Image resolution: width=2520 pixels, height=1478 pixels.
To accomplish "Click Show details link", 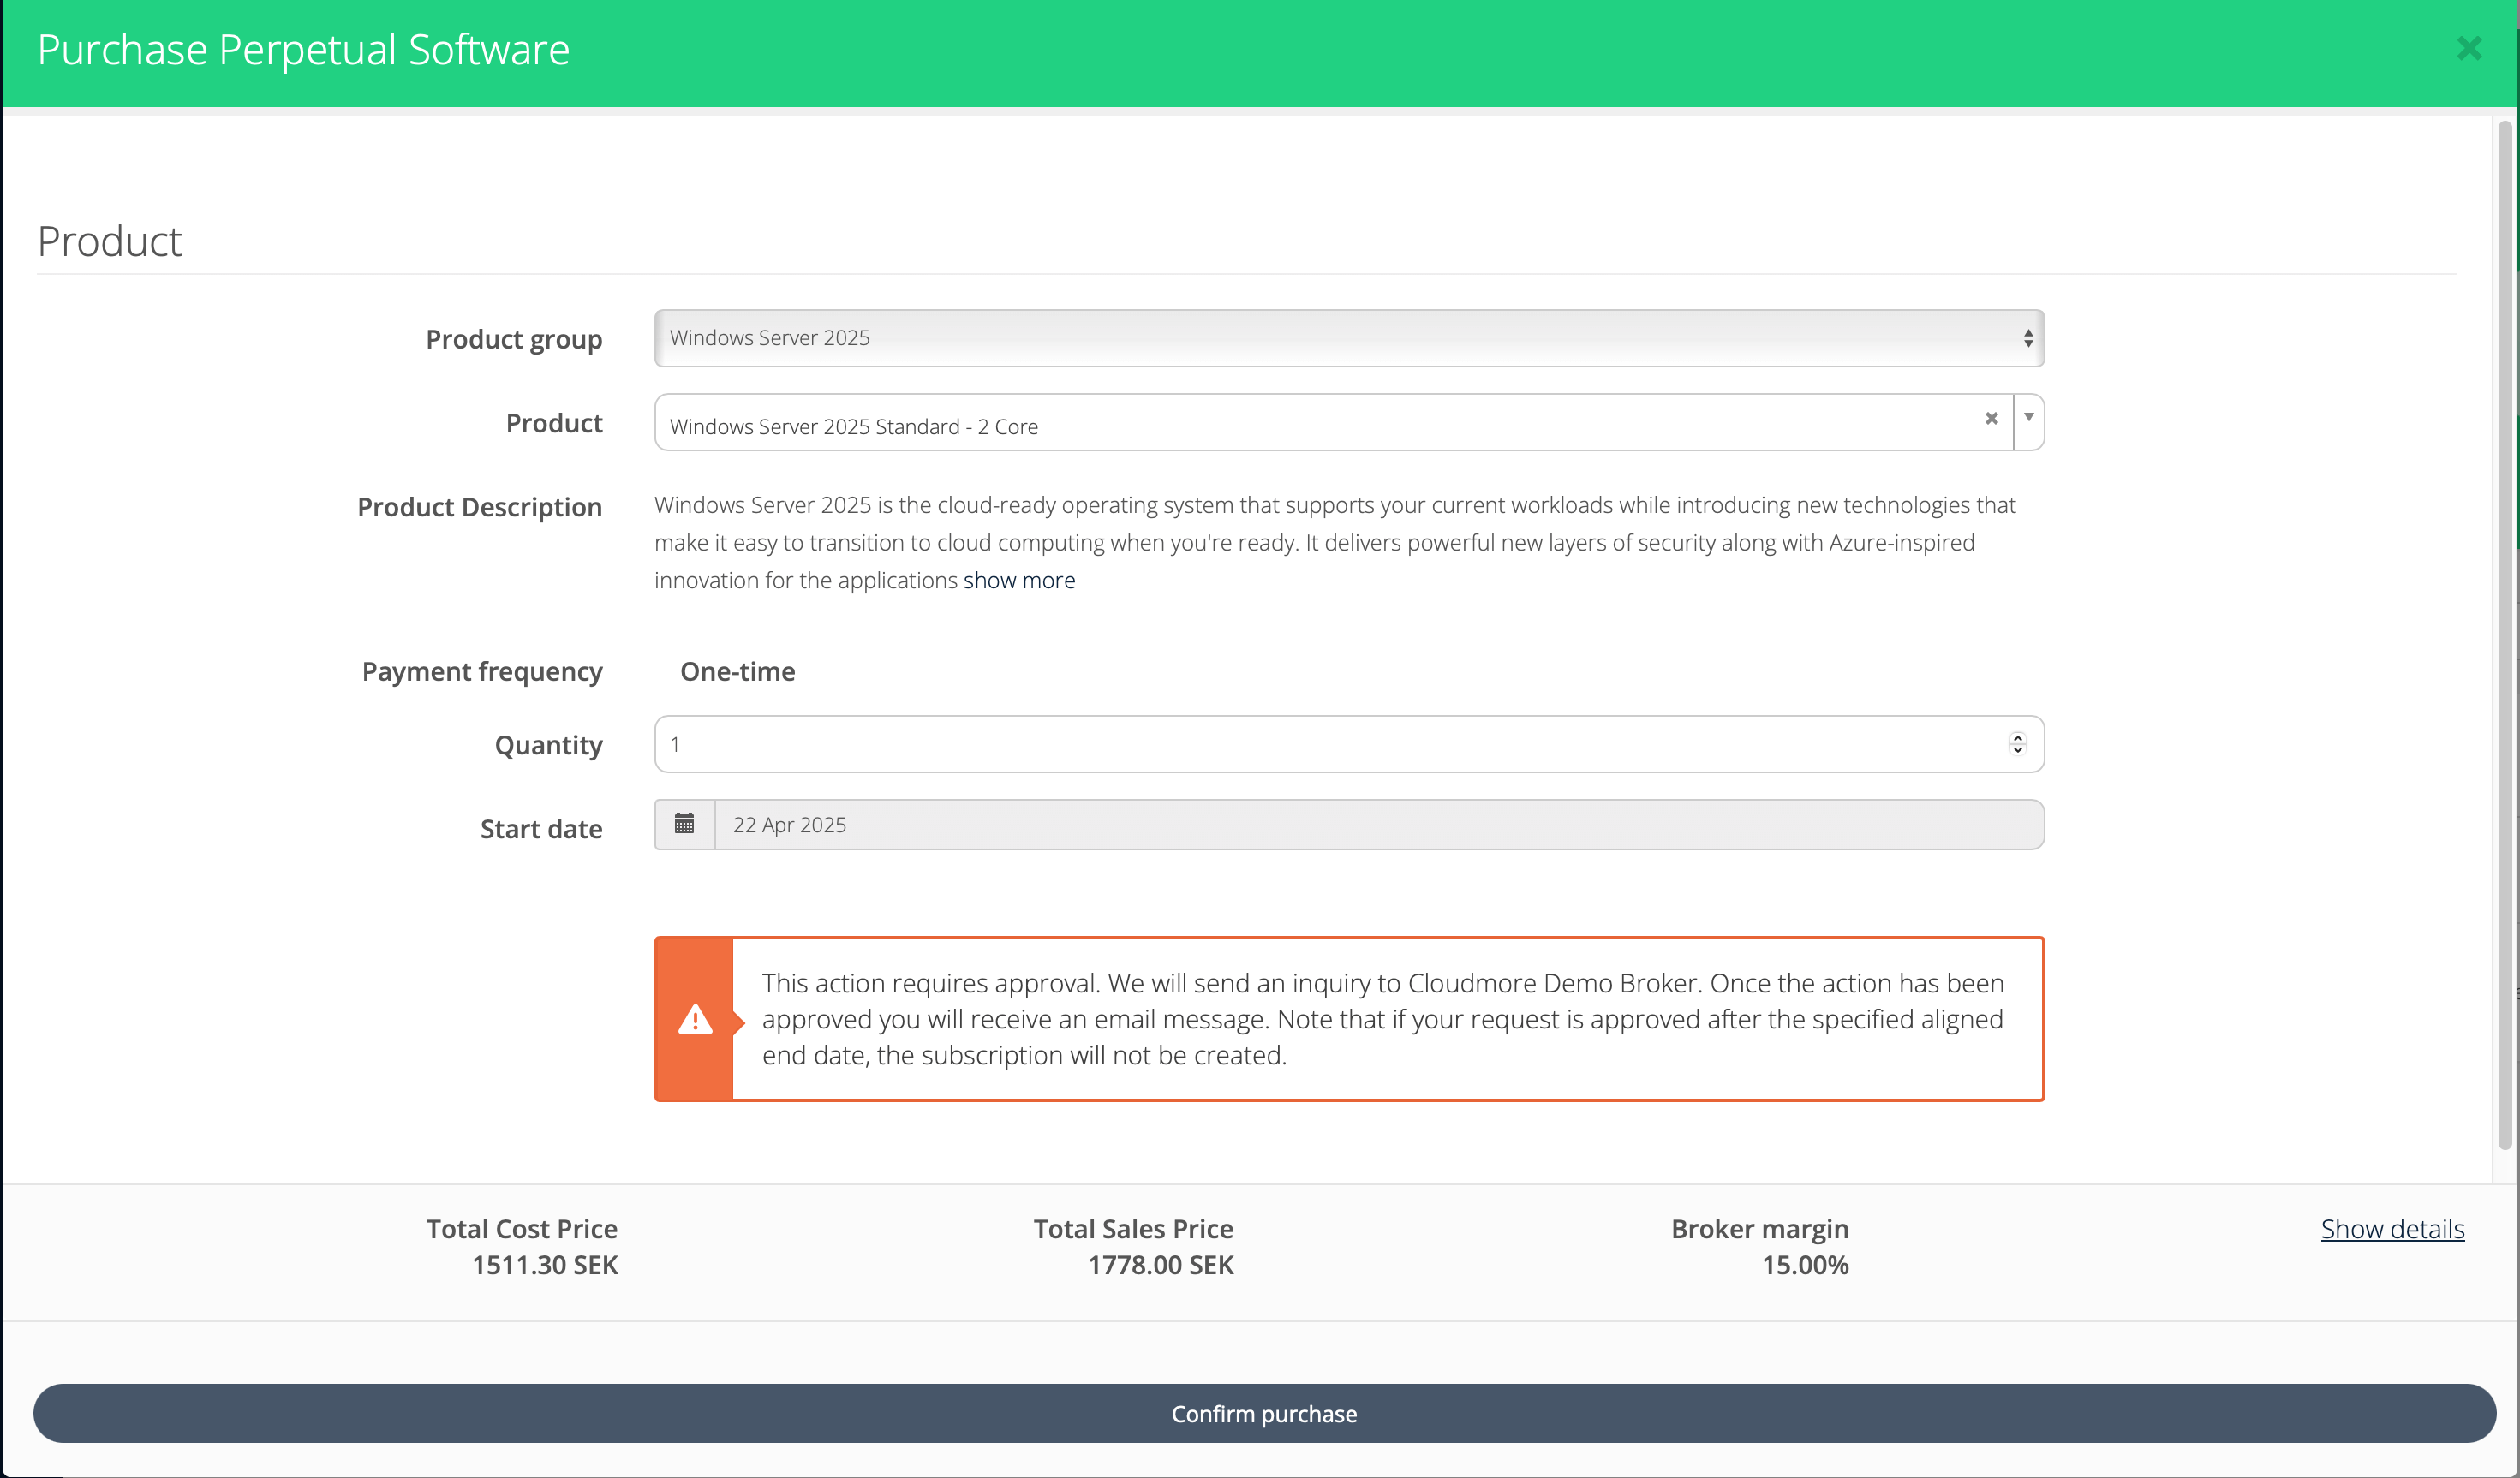I will 2392,1229.
